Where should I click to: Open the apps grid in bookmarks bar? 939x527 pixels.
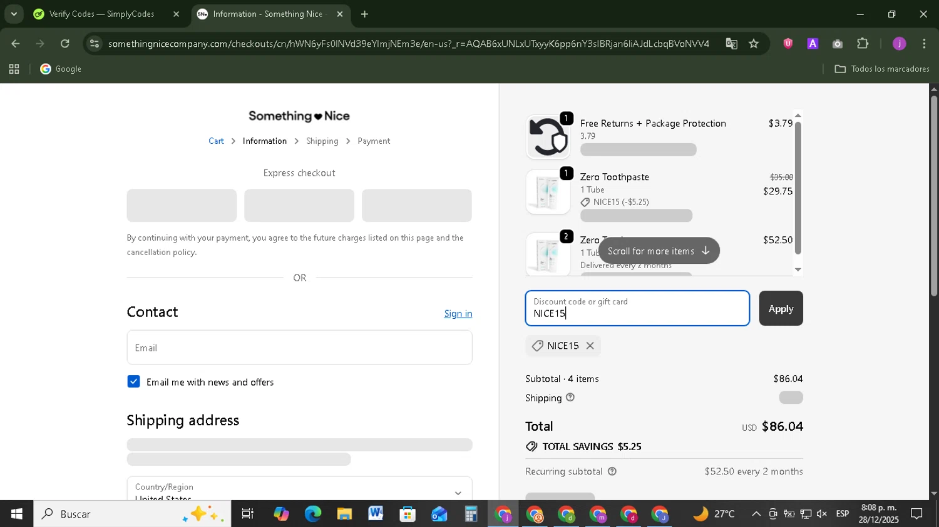tap(14, 69)
